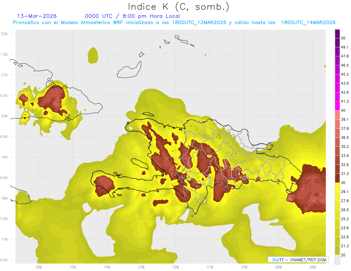351x271 pixels.
Task: Click the color bar label '43.9'
Action: click(345, 83)
